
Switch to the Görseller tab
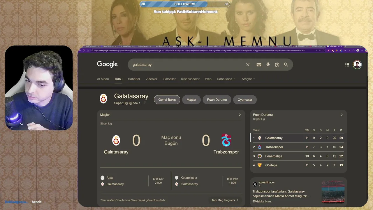coord(169,79)
